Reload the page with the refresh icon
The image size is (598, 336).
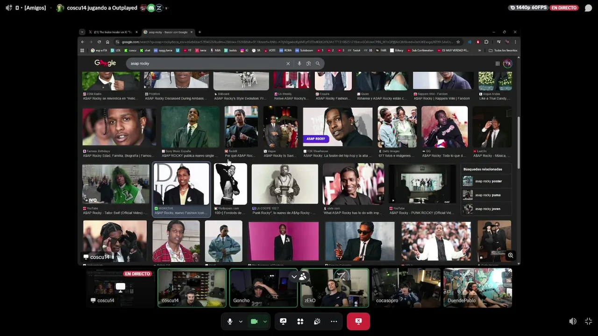click(99, 42)
